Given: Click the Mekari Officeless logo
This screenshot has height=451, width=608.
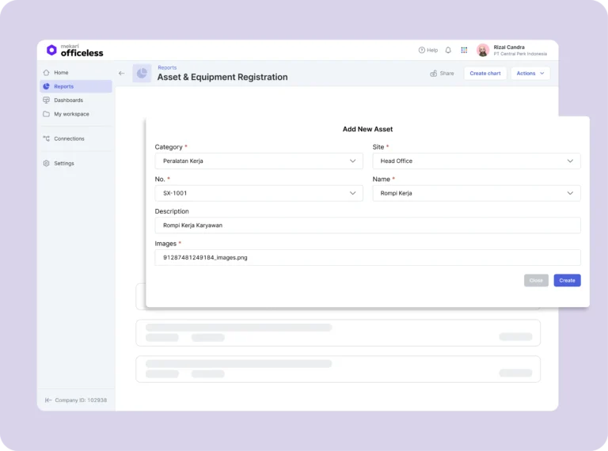Looking at the screenshot, I should tap(74, 50).
